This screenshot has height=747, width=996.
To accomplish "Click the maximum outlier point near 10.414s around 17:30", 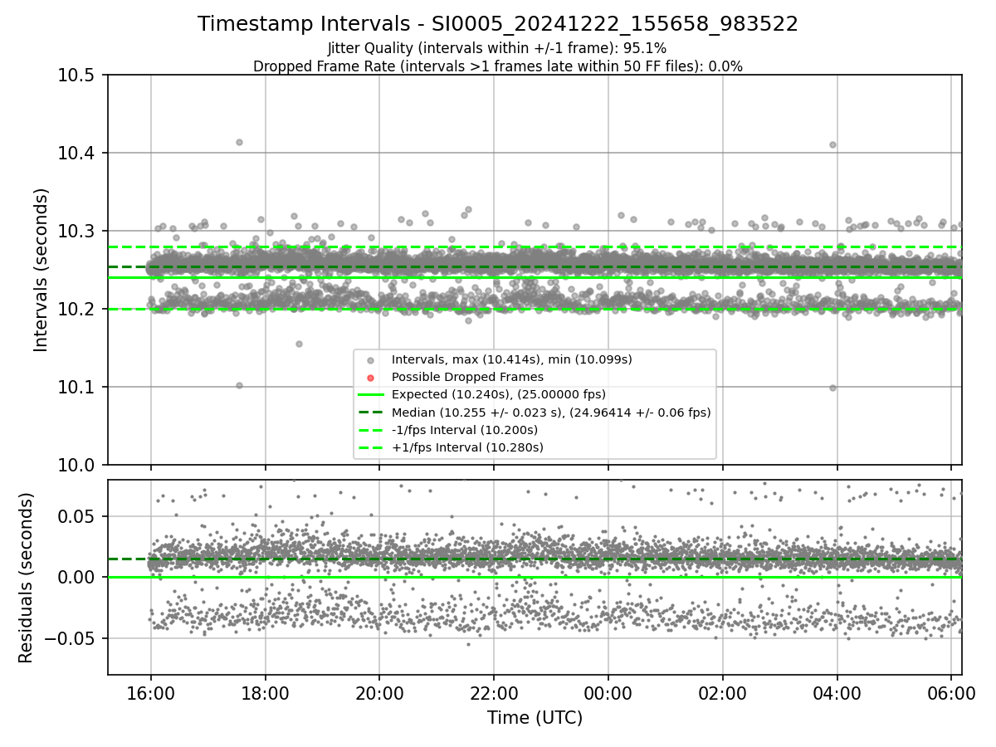I will click(239, 142).
